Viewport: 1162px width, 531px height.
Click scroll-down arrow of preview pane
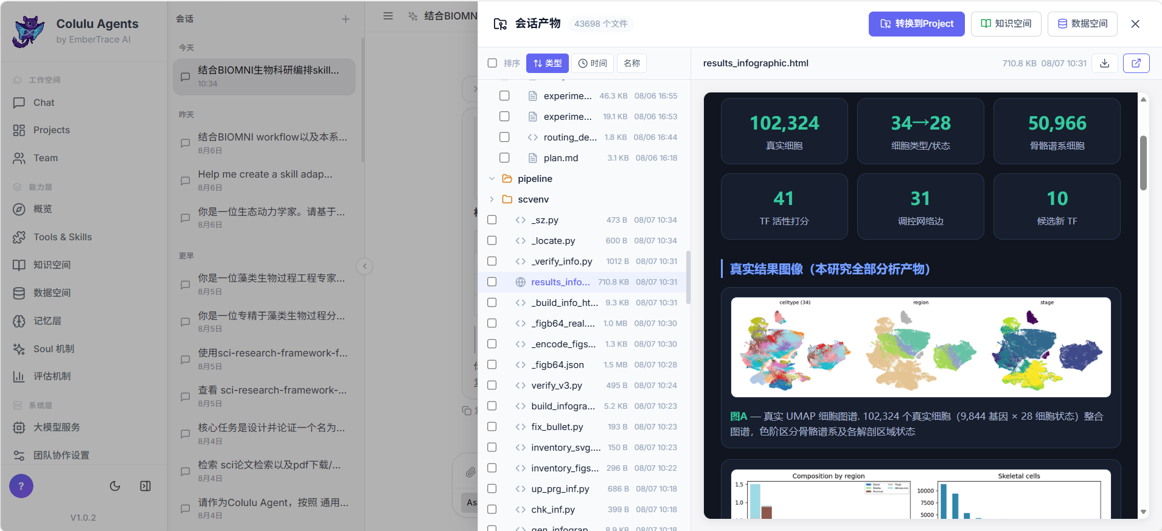pyautogui.click(x=1143, y=512)
